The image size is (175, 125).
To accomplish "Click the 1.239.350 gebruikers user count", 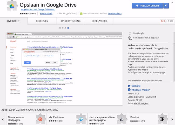I will tap(67, 14).
